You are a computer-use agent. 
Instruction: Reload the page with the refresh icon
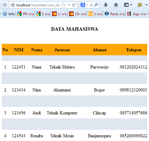click(74, 5)
